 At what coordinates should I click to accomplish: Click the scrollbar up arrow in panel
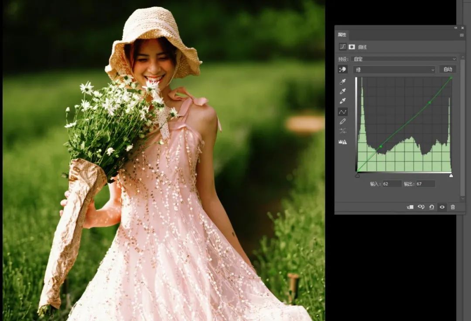click(x=462, y=58)
